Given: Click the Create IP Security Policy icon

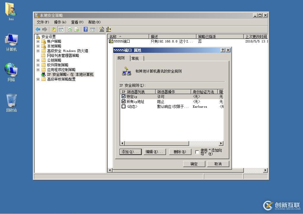Looking at the screenshot, I should click(102, 29).
